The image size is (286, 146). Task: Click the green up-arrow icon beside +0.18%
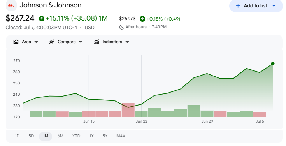[142, 19]
